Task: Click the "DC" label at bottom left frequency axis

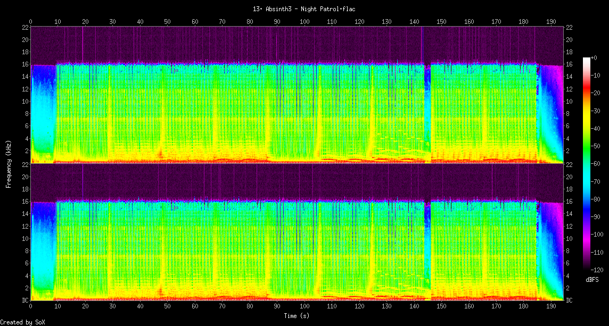Action: click(24, 300)
